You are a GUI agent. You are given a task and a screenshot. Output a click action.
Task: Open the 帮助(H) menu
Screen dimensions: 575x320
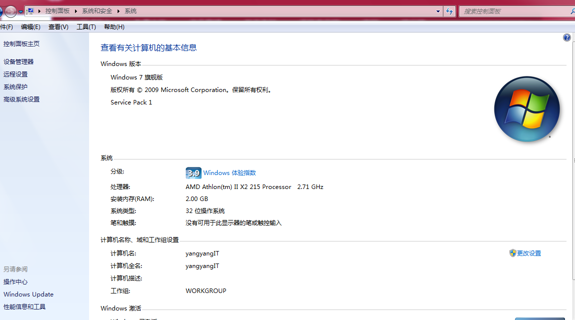pyautogui.click(x=114, y=27)
